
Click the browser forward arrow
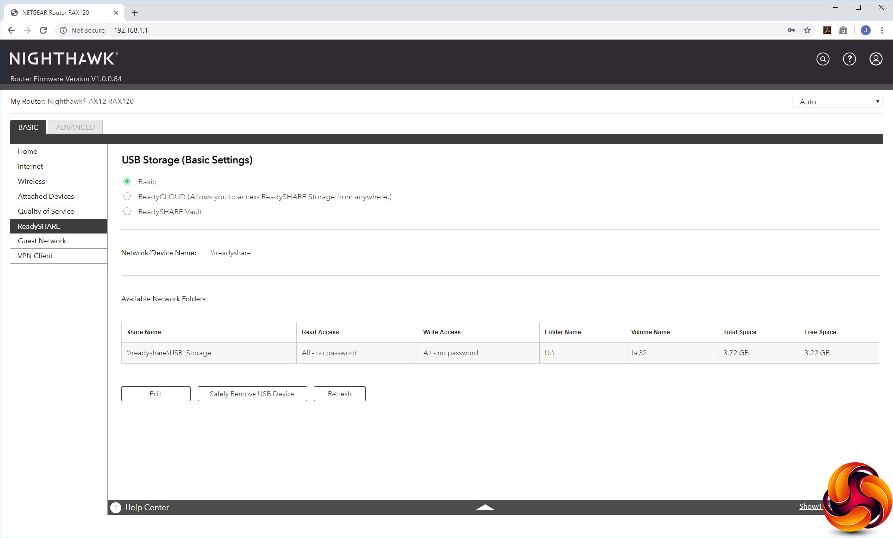point(27,30)
